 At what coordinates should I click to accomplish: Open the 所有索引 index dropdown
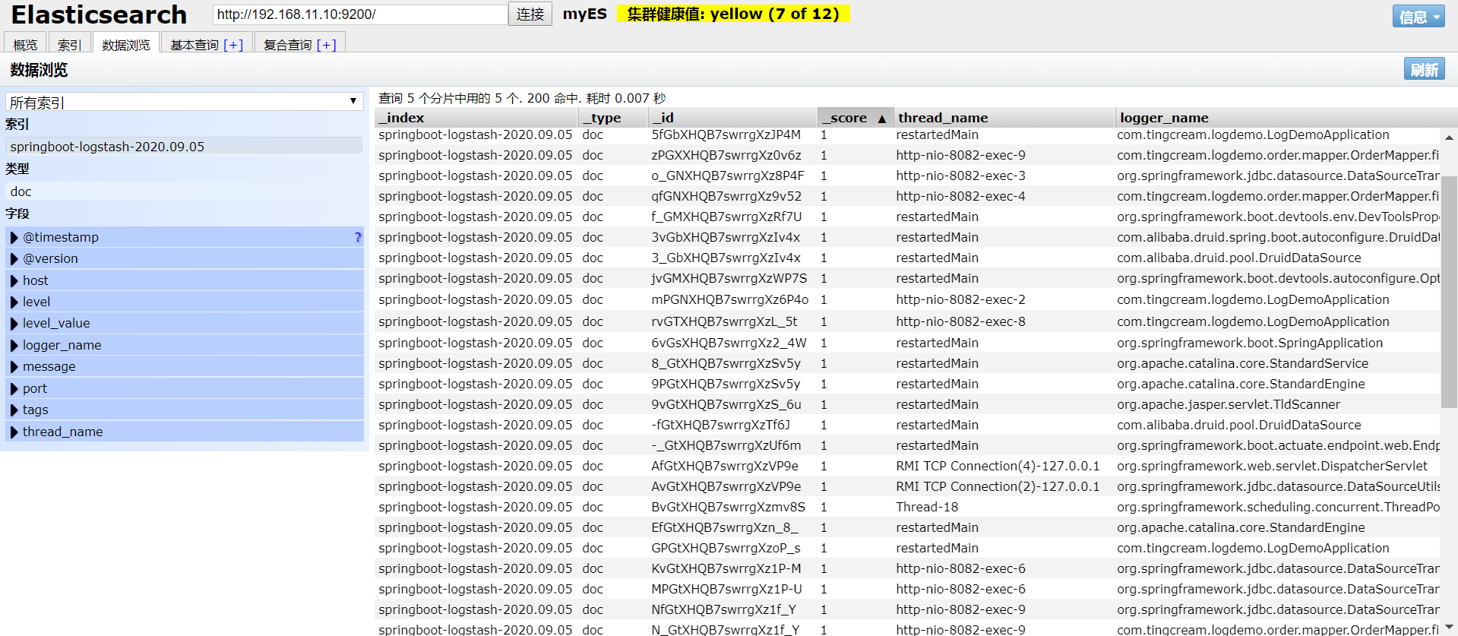tap(184, 102)
